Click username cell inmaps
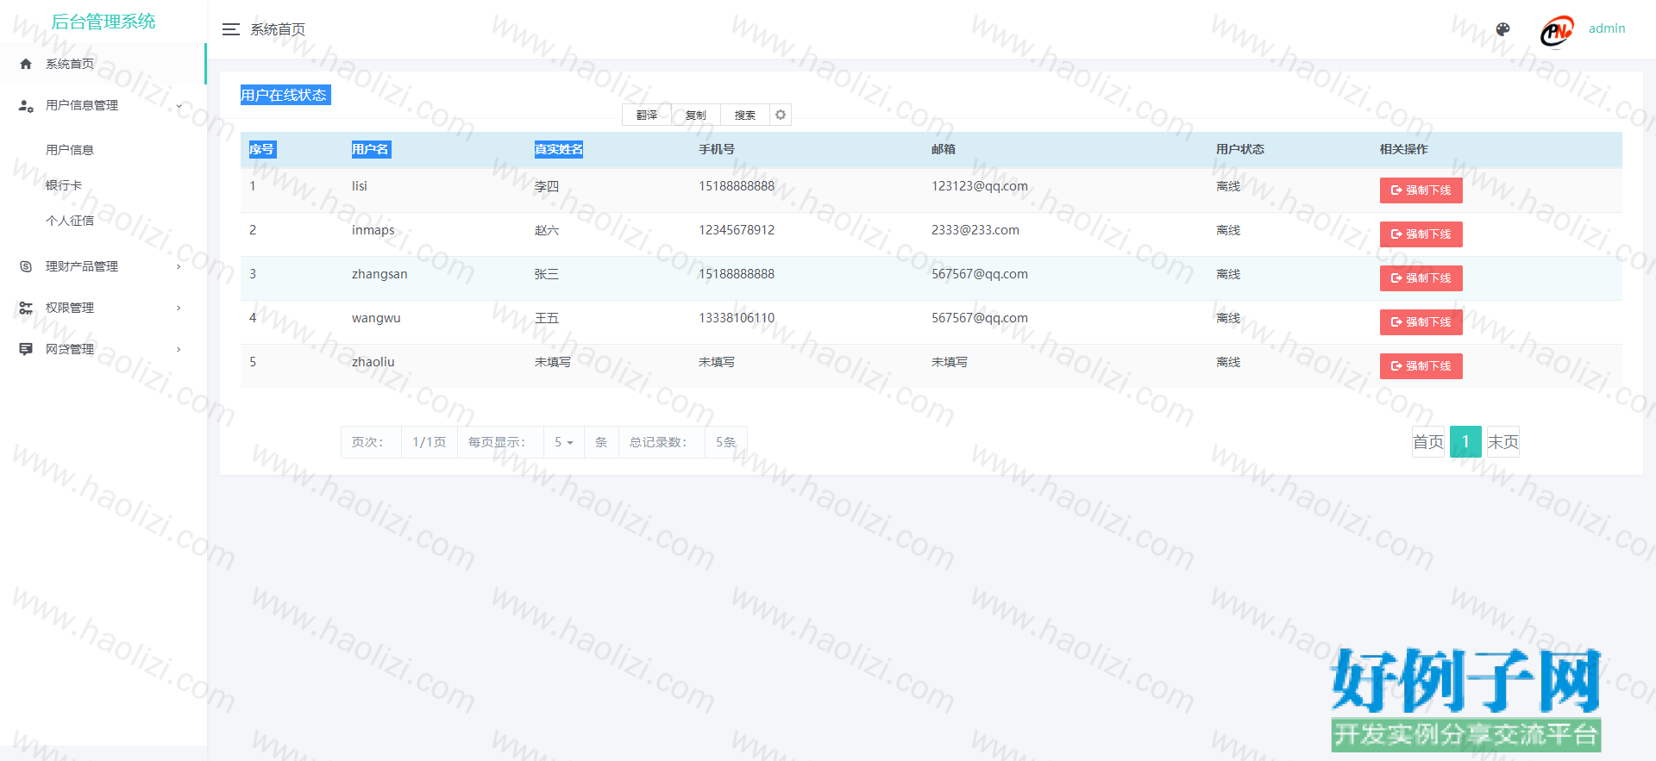 (x=373, y=230)
